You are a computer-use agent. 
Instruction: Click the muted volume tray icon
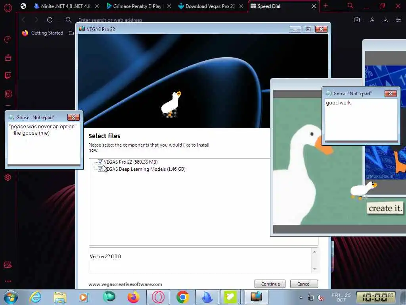(320, 298)
